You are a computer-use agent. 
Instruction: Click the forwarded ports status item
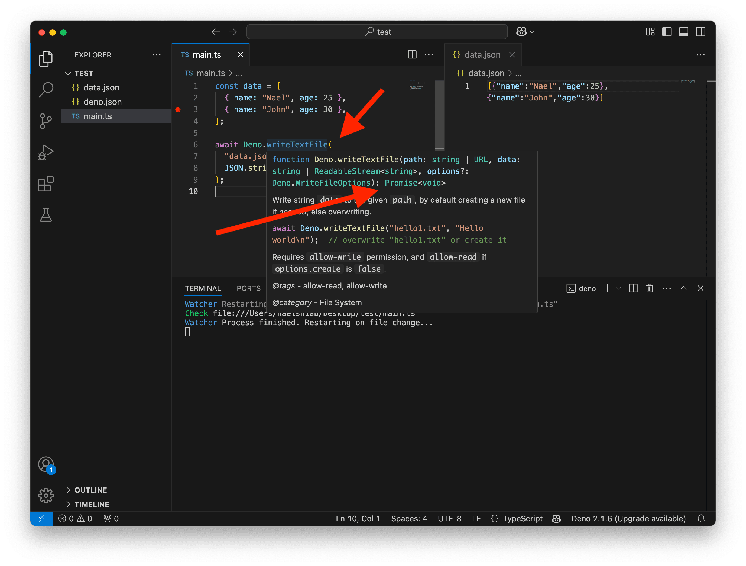click(111, 519)
